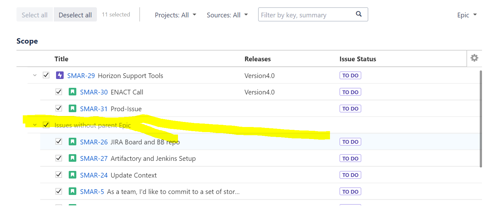Open the SMAR-5 issue link
Image resolution: width=488 pixels, height=212 pixels.
tap(92, 191)
